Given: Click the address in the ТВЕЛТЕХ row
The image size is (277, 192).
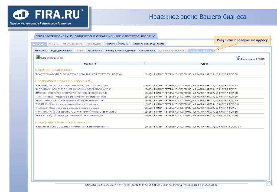Looking at the screenshot, I should pos(192,104).
